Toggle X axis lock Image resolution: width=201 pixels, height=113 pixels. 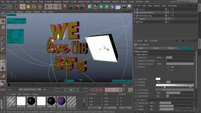point(47,7)
